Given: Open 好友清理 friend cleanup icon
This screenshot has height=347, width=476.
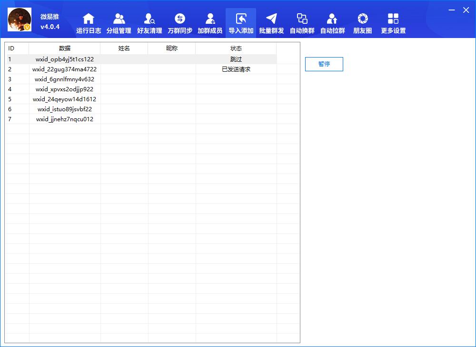Looking at the screenshot, I should point(149,19).
